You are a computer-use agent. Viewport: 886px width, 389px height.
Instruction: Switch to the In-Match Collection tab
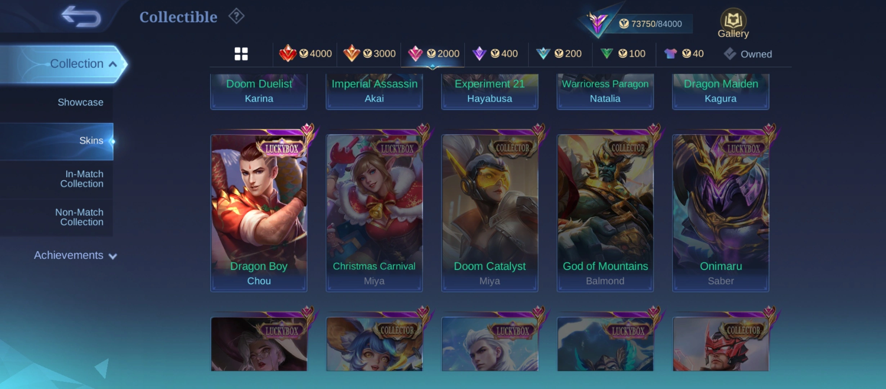click(x=81, y=179)
